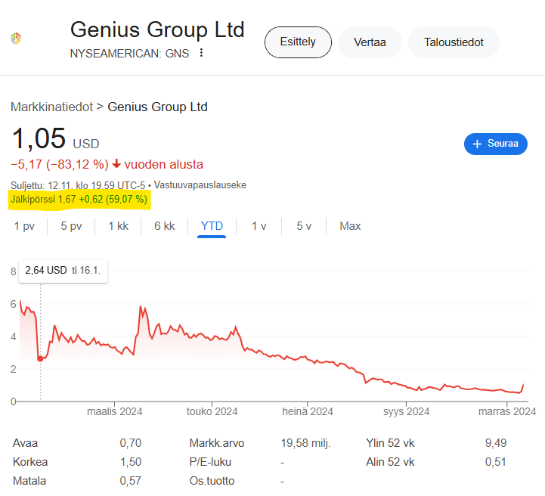Viewport: 545px width, 496px height.
Task: Switch chart to 1 kk range
Action: click(118, 226)
